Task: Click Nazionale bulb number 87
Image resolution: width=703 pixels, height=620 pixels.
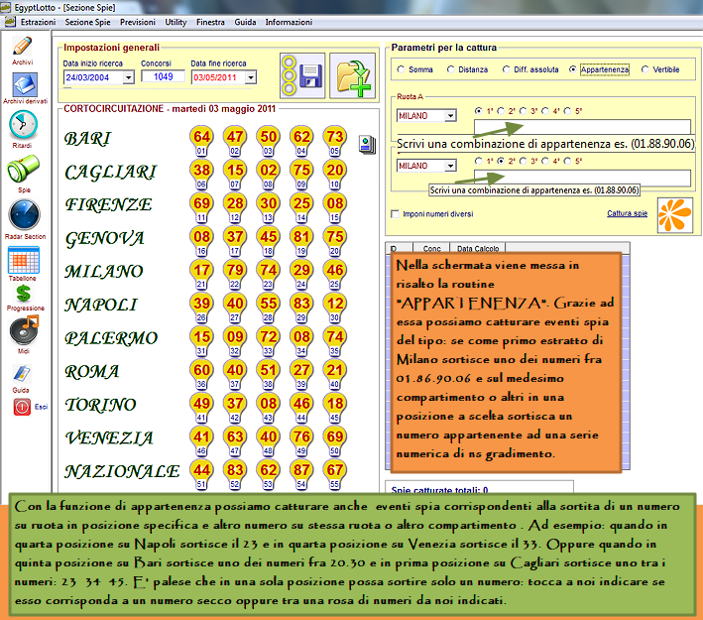Action: point(301,470)
